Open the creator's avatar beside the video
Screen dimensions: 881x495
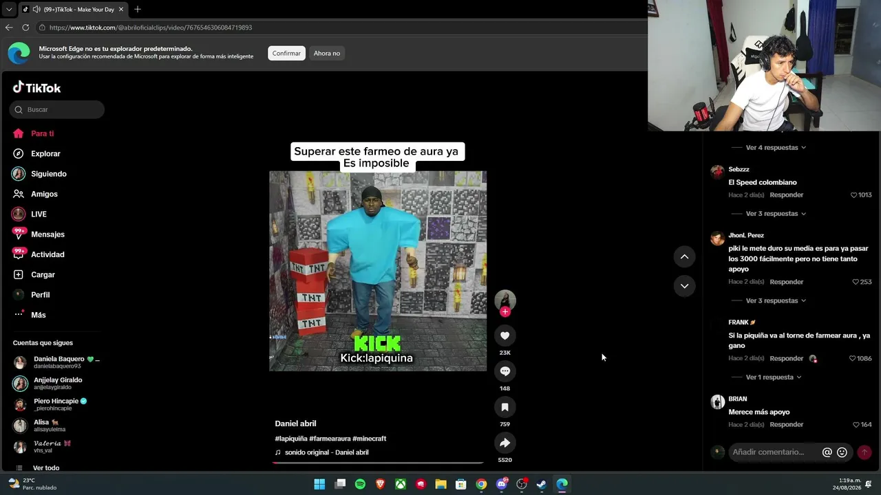coord(505,300)
